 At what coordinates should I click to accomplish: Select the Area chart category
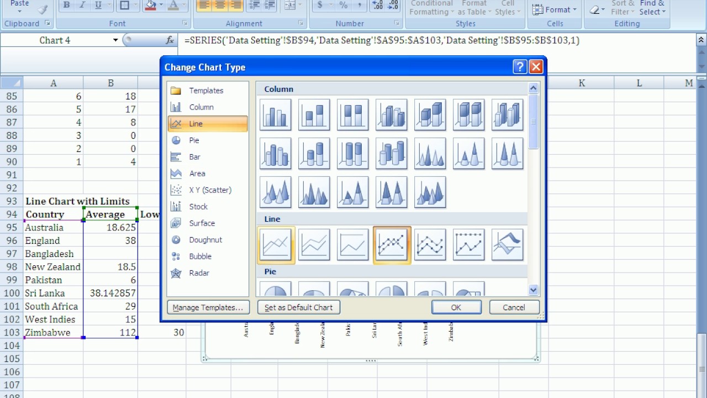(x=208, y=174)
